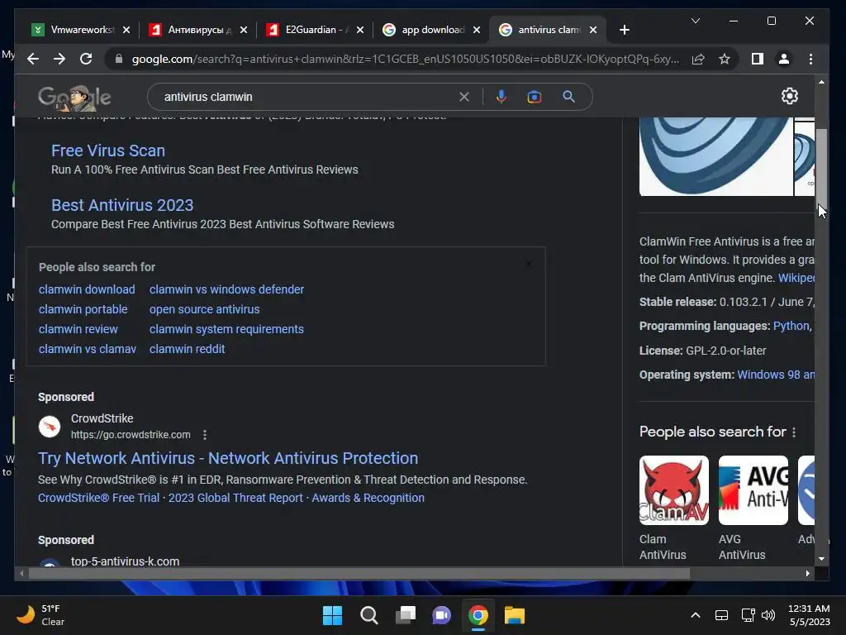Click the scroll down arrow
This screenshot has height=635, width=846.
click(x=821, y=559)
